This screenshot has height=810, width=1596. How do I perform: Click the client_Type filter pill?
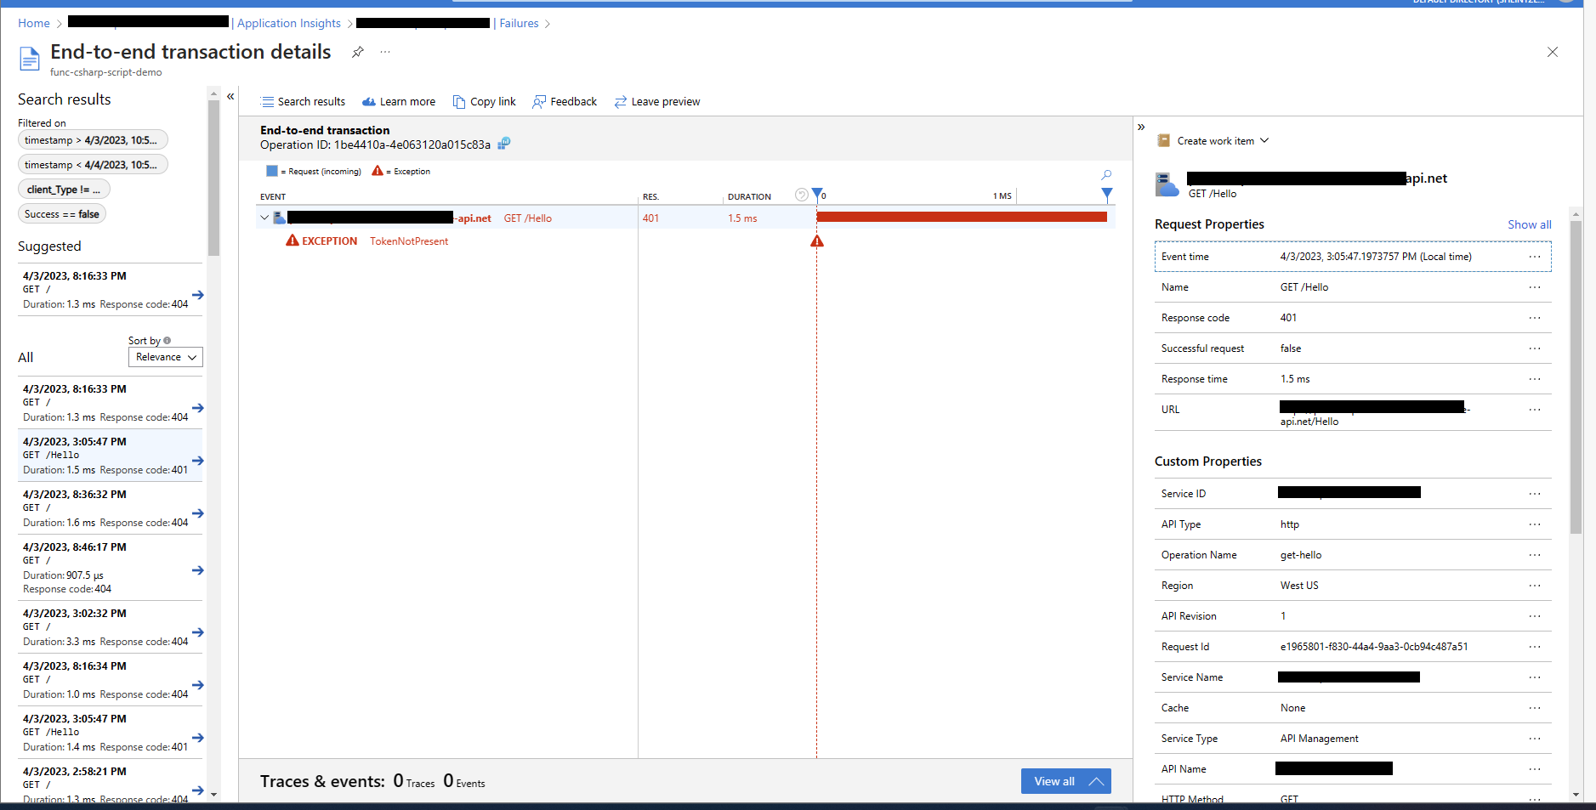point(64,190)
